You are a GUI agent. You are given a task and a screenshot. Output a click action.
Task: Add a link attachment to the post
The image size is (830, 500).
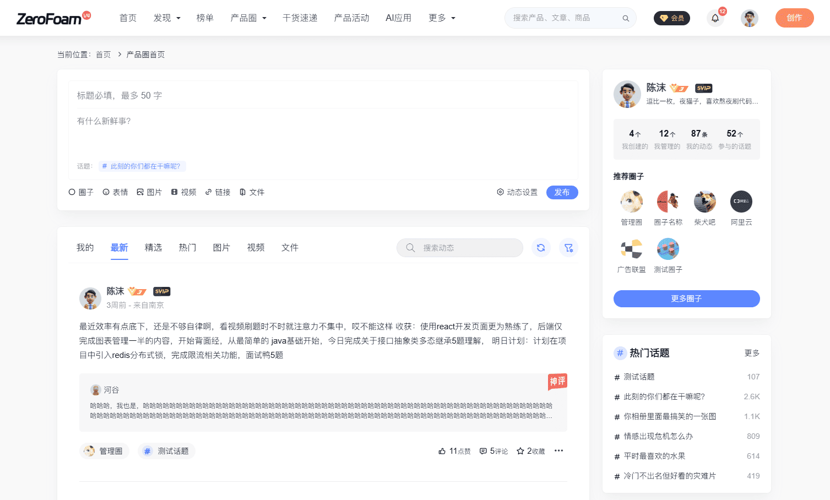[218, 192]
